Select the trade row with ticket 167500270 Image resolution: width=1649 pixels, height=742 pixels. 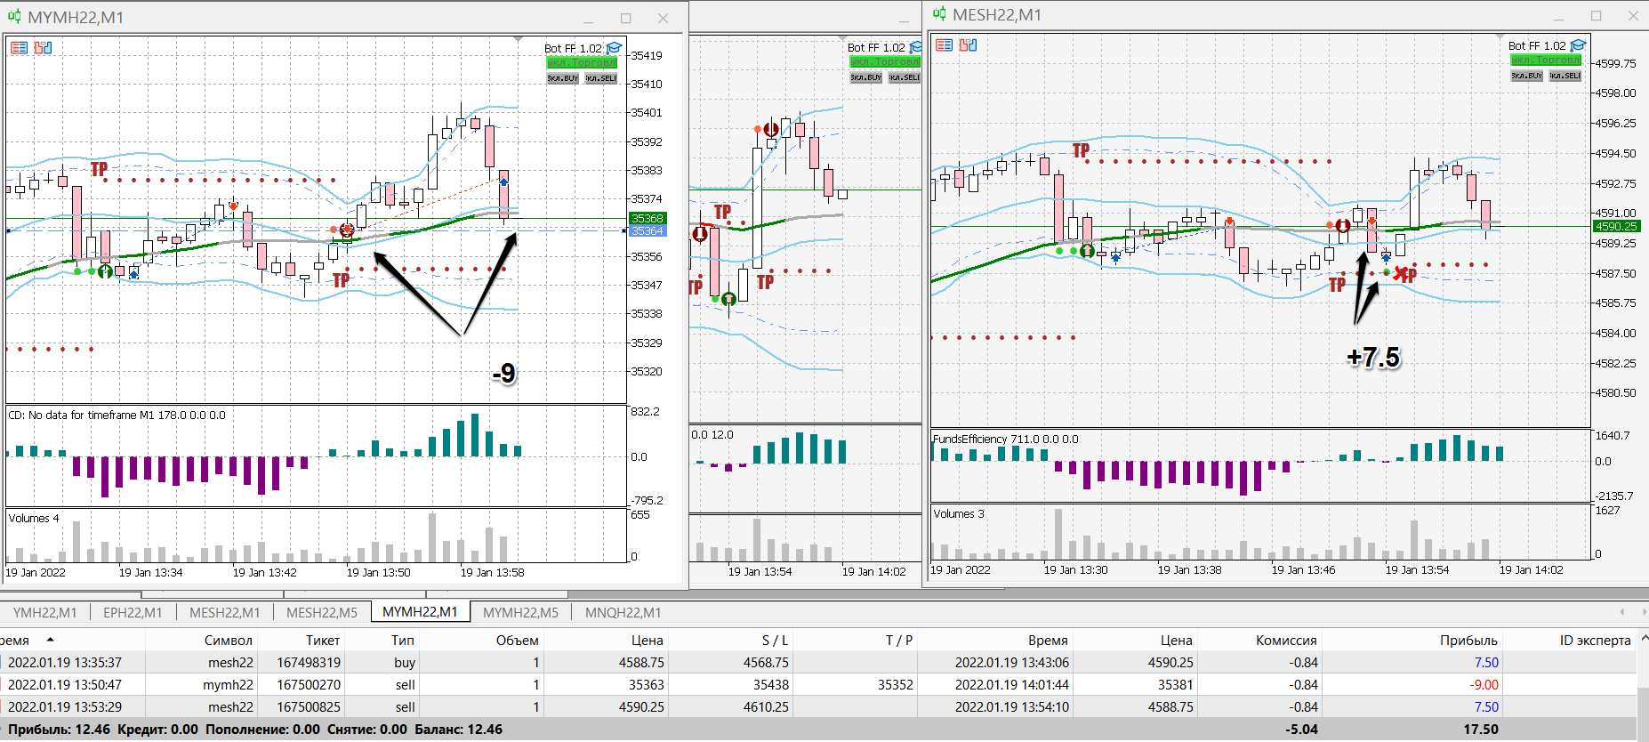(818, 684)
